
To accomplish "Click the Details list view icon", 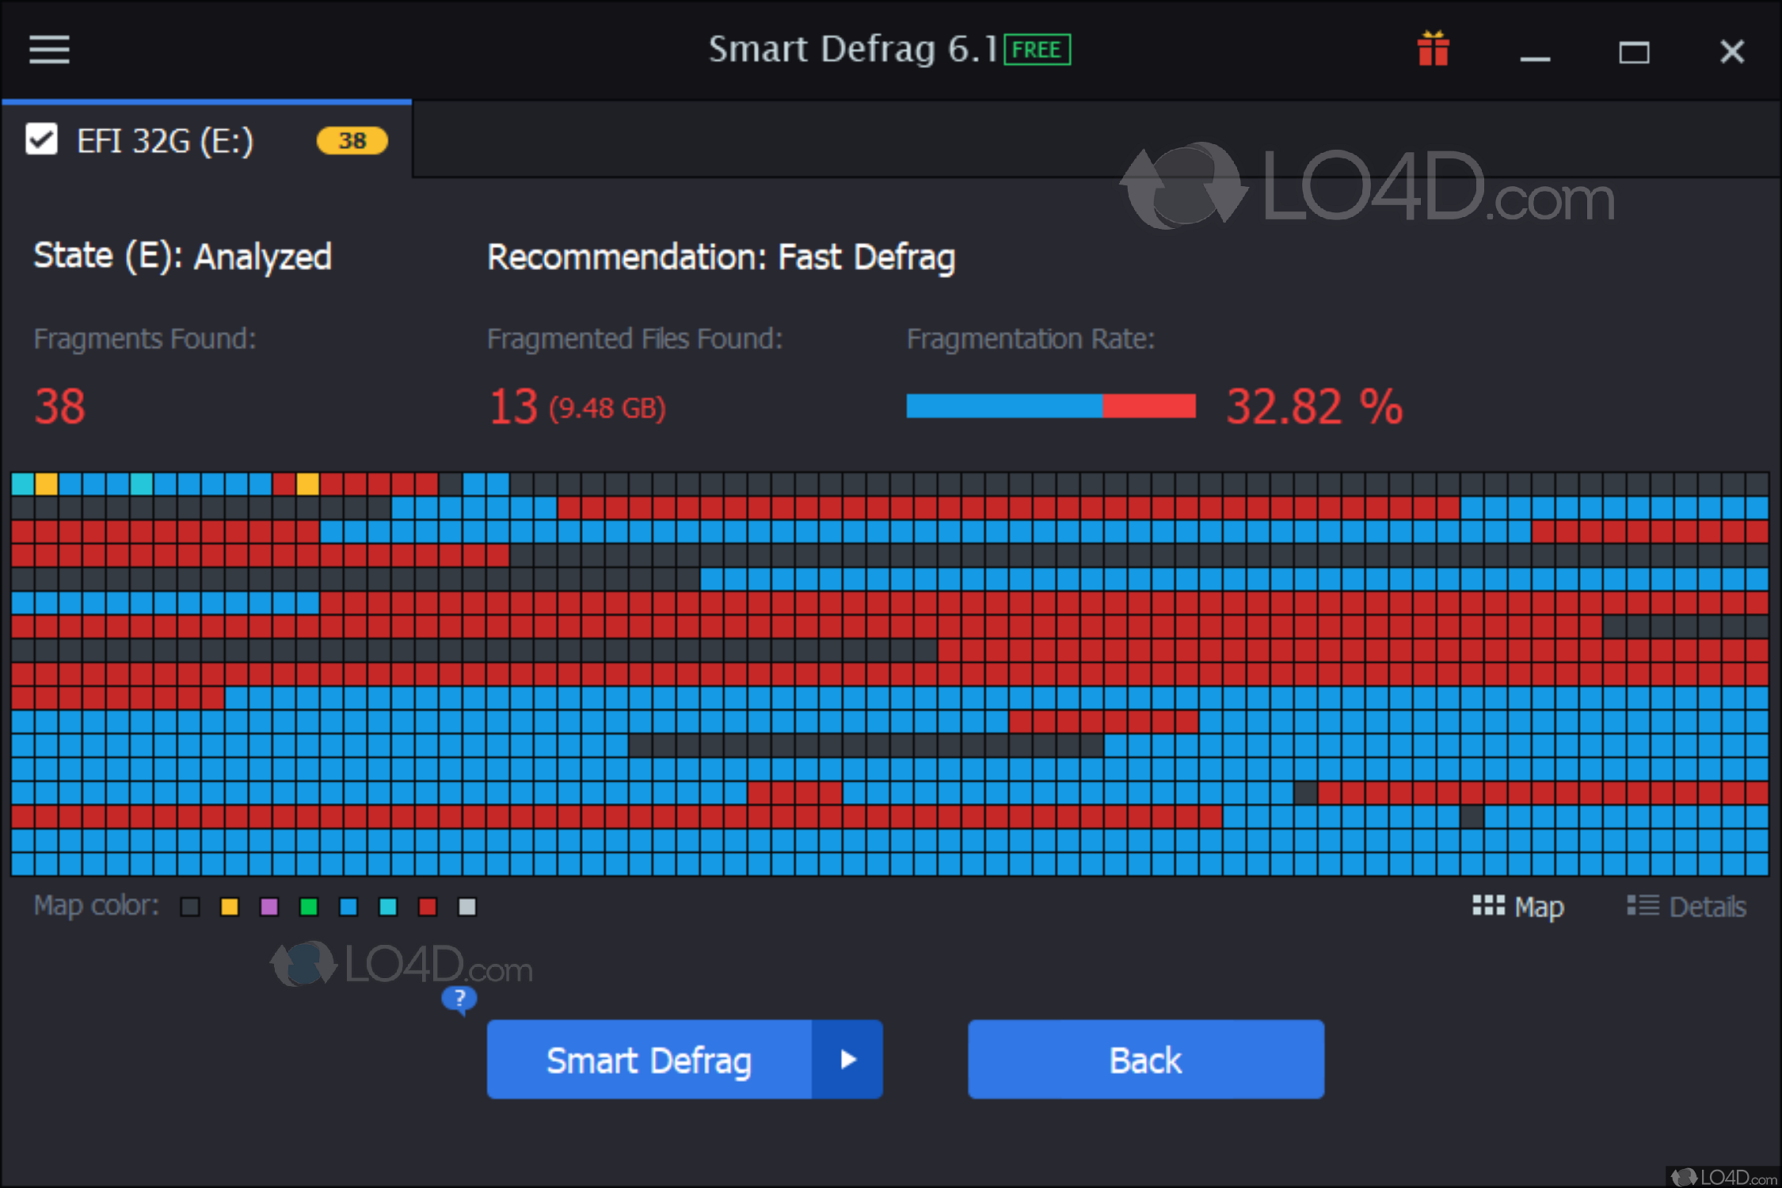I will [1643, 905].
